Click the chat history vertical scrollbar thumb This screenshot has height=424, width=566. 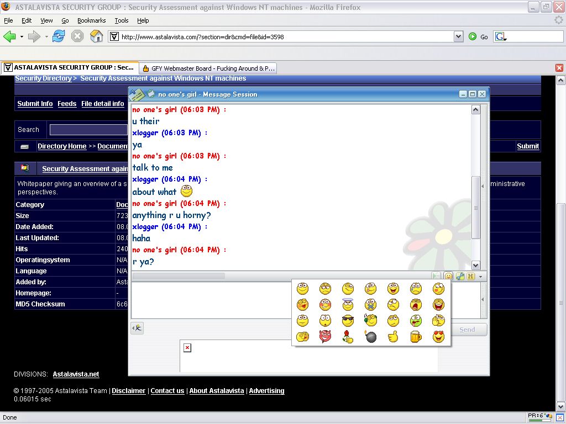click(x=476, y=208)
